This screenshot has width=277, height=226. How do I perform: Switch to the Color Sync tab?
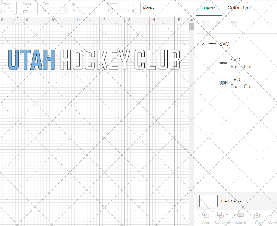(x=240, y=8)
